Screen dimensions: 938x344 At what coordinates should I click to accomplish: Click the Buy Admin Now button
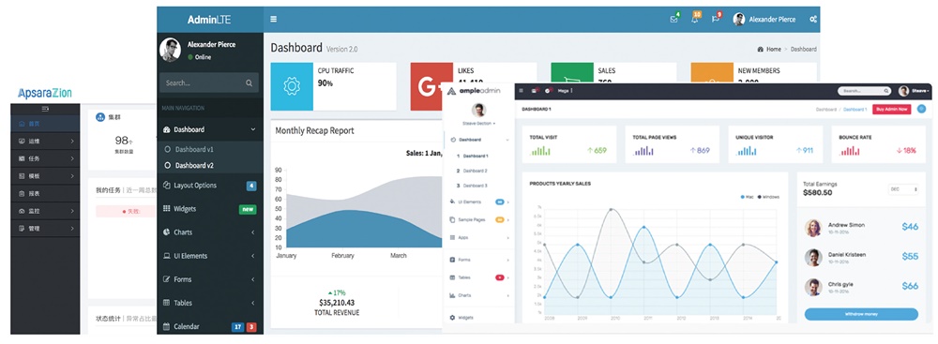coord(891,109)
